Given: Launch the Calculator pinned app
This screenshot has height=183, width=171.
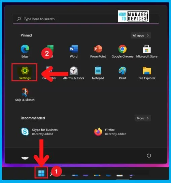Looking at the screenshot, I should (49, 73).
